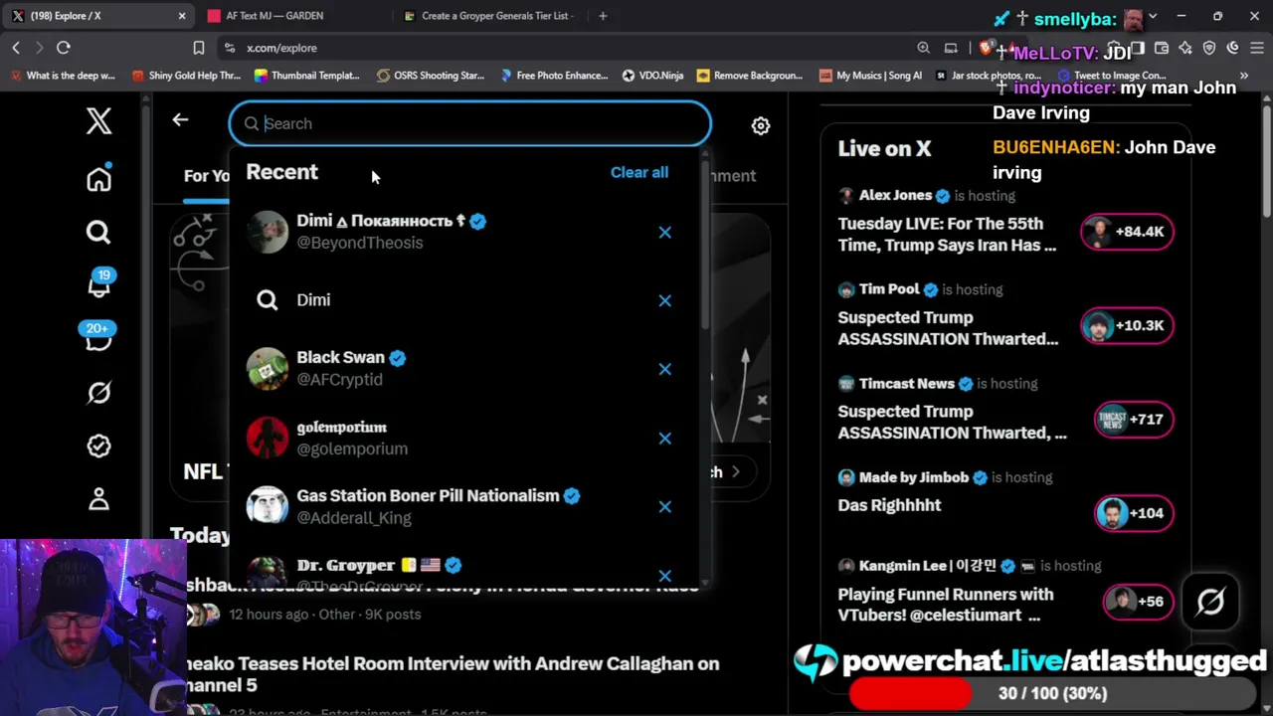Image resolution: width=1273 pixels, height=716 pixels.
Task: Reload the current page
Action: [64, 48]
